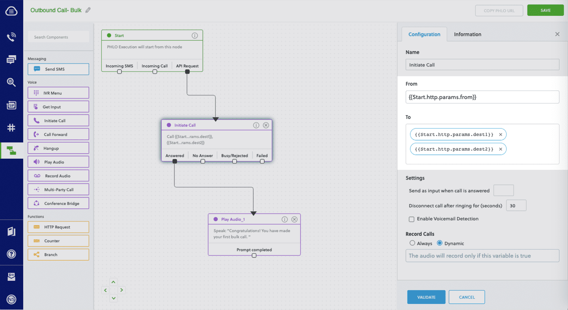Click the pencil icon to rename the PHLO
The image size is (568, 310).
point(88,11)
